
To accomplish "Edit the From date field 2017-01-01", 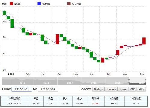I will point(22,89).
